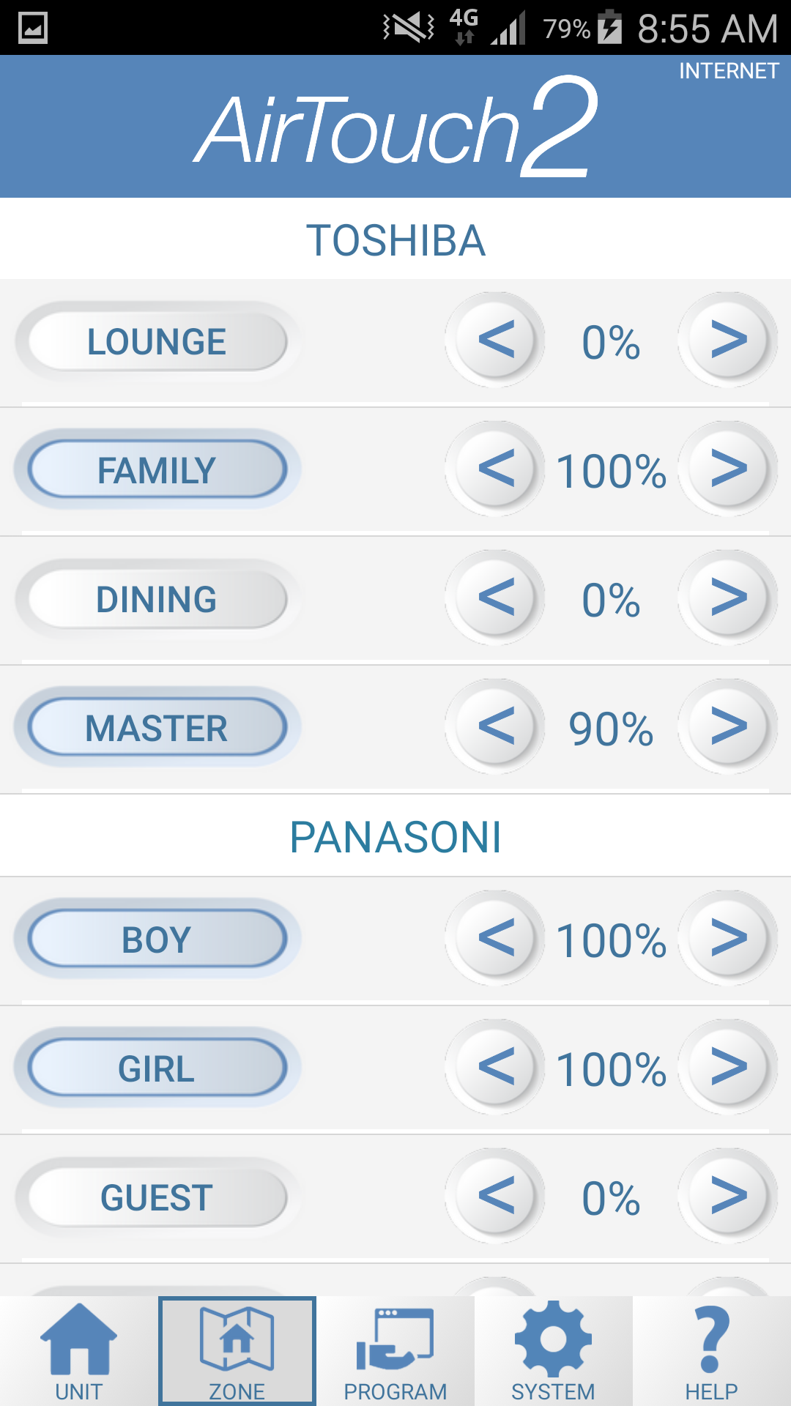Tap the TOSHIBA unit header
This screenshot has width=791, height=1406.
[395, 240]
